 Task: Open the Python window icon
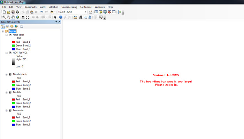click(x=114, y=12)
